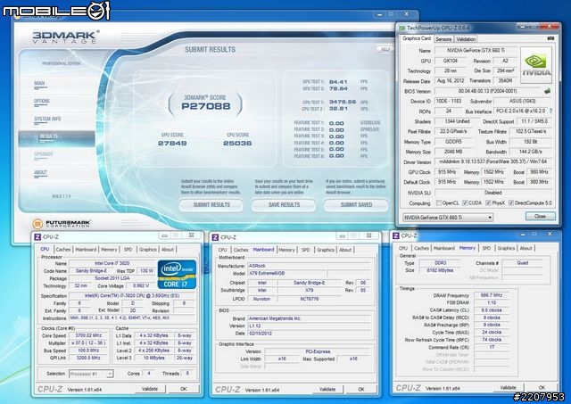Go to MAIN in 3DMark Vantage sidebar

(39, 83)
